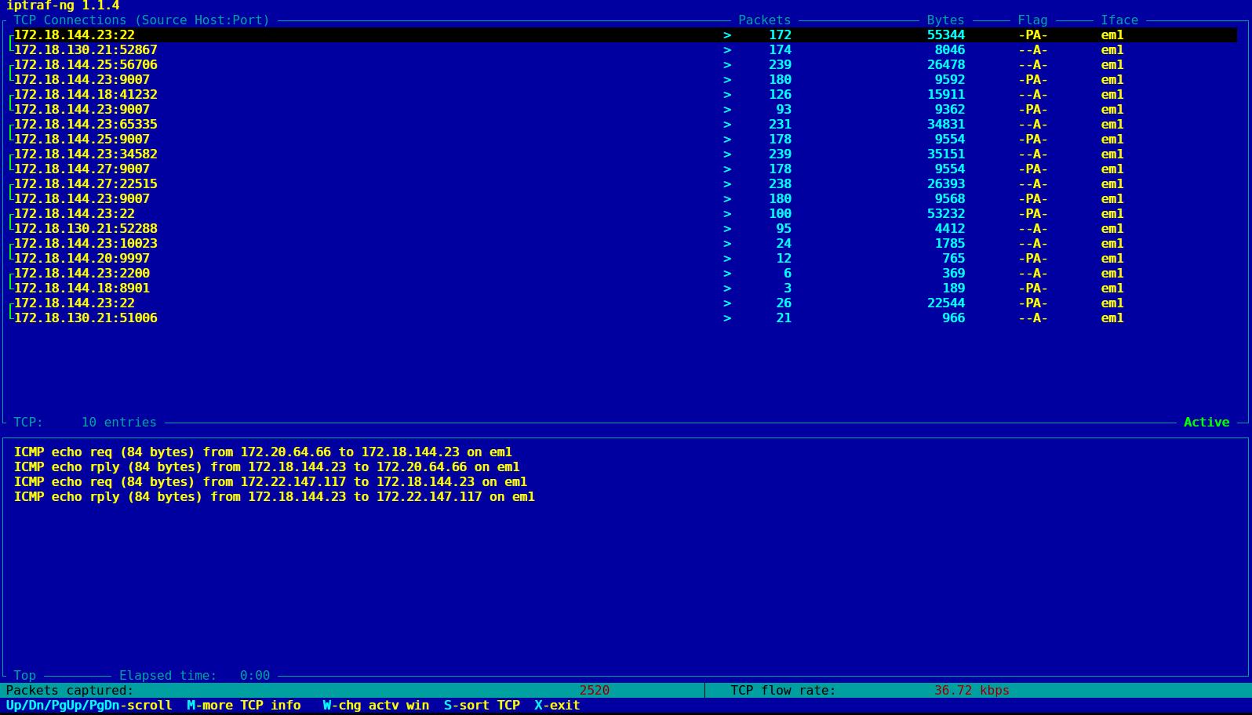The image size is (1252, 715).
Task: Click the Bytes column header
Action: coord(945,20)
